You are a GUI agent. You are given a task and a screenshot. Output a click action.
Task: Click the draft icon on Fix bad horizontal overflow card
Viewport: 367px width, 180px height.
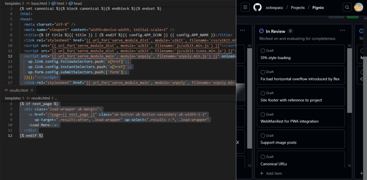click(x=263, y=72)
